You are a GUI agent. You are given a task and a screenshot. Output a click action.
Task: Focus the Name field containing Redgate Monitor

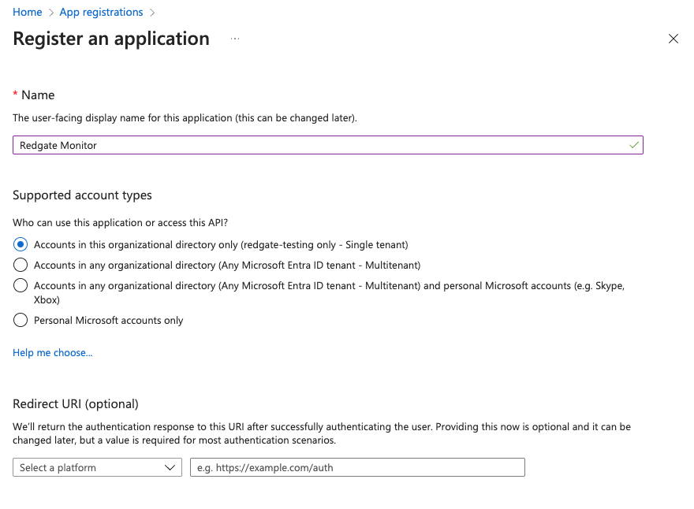point(315,145)
